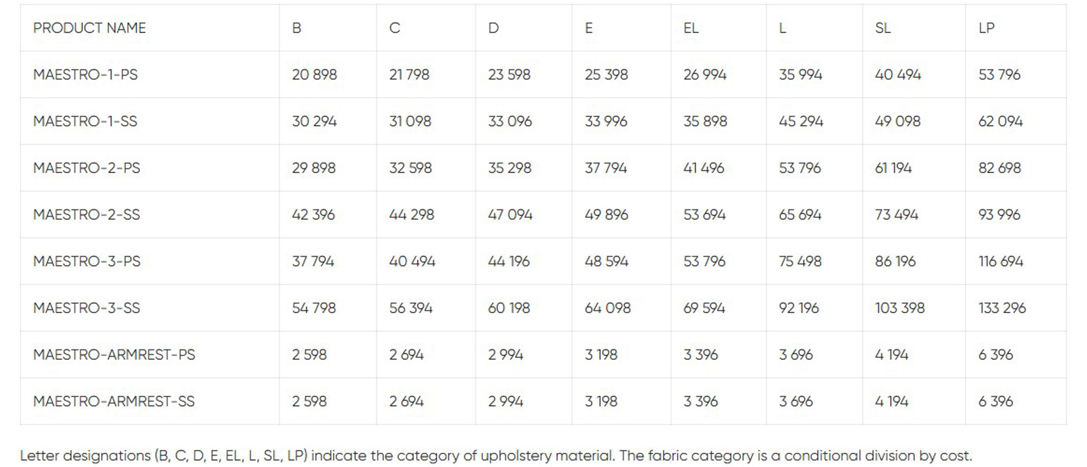Select the 75 498 price cell

click(x=800, y=262)
